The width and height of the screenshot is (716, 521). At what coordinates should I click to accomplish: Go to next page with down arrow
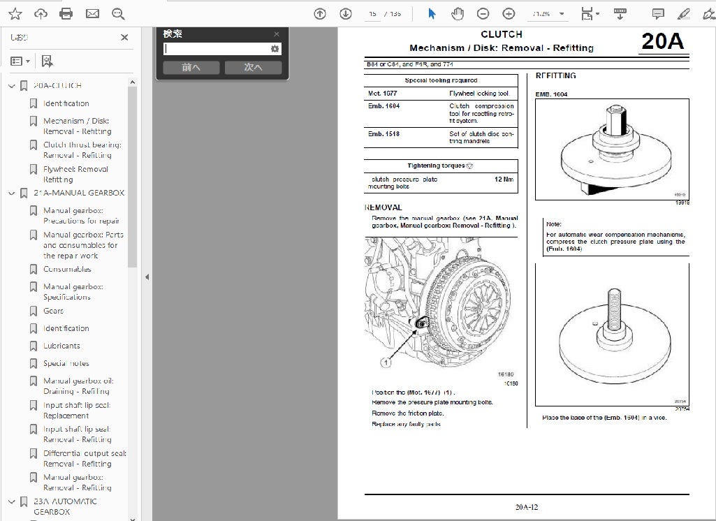click(346, 14)
